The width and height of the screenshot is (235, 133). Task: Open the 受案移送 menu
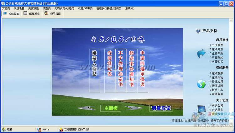click(x=34, y=8)
